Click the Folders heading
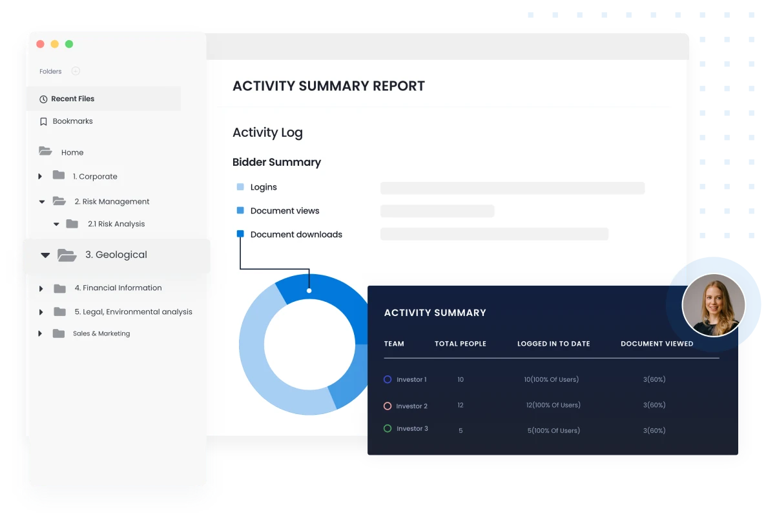Screen dimensions: 766x516 click(50, 71)
